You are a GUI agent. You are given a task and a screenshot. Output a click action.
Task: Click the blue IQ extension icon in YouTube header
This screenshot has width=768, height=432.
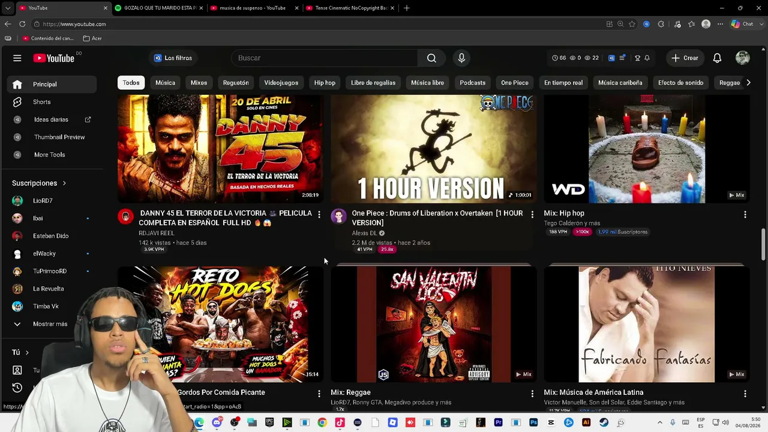(x=611, y=58)
